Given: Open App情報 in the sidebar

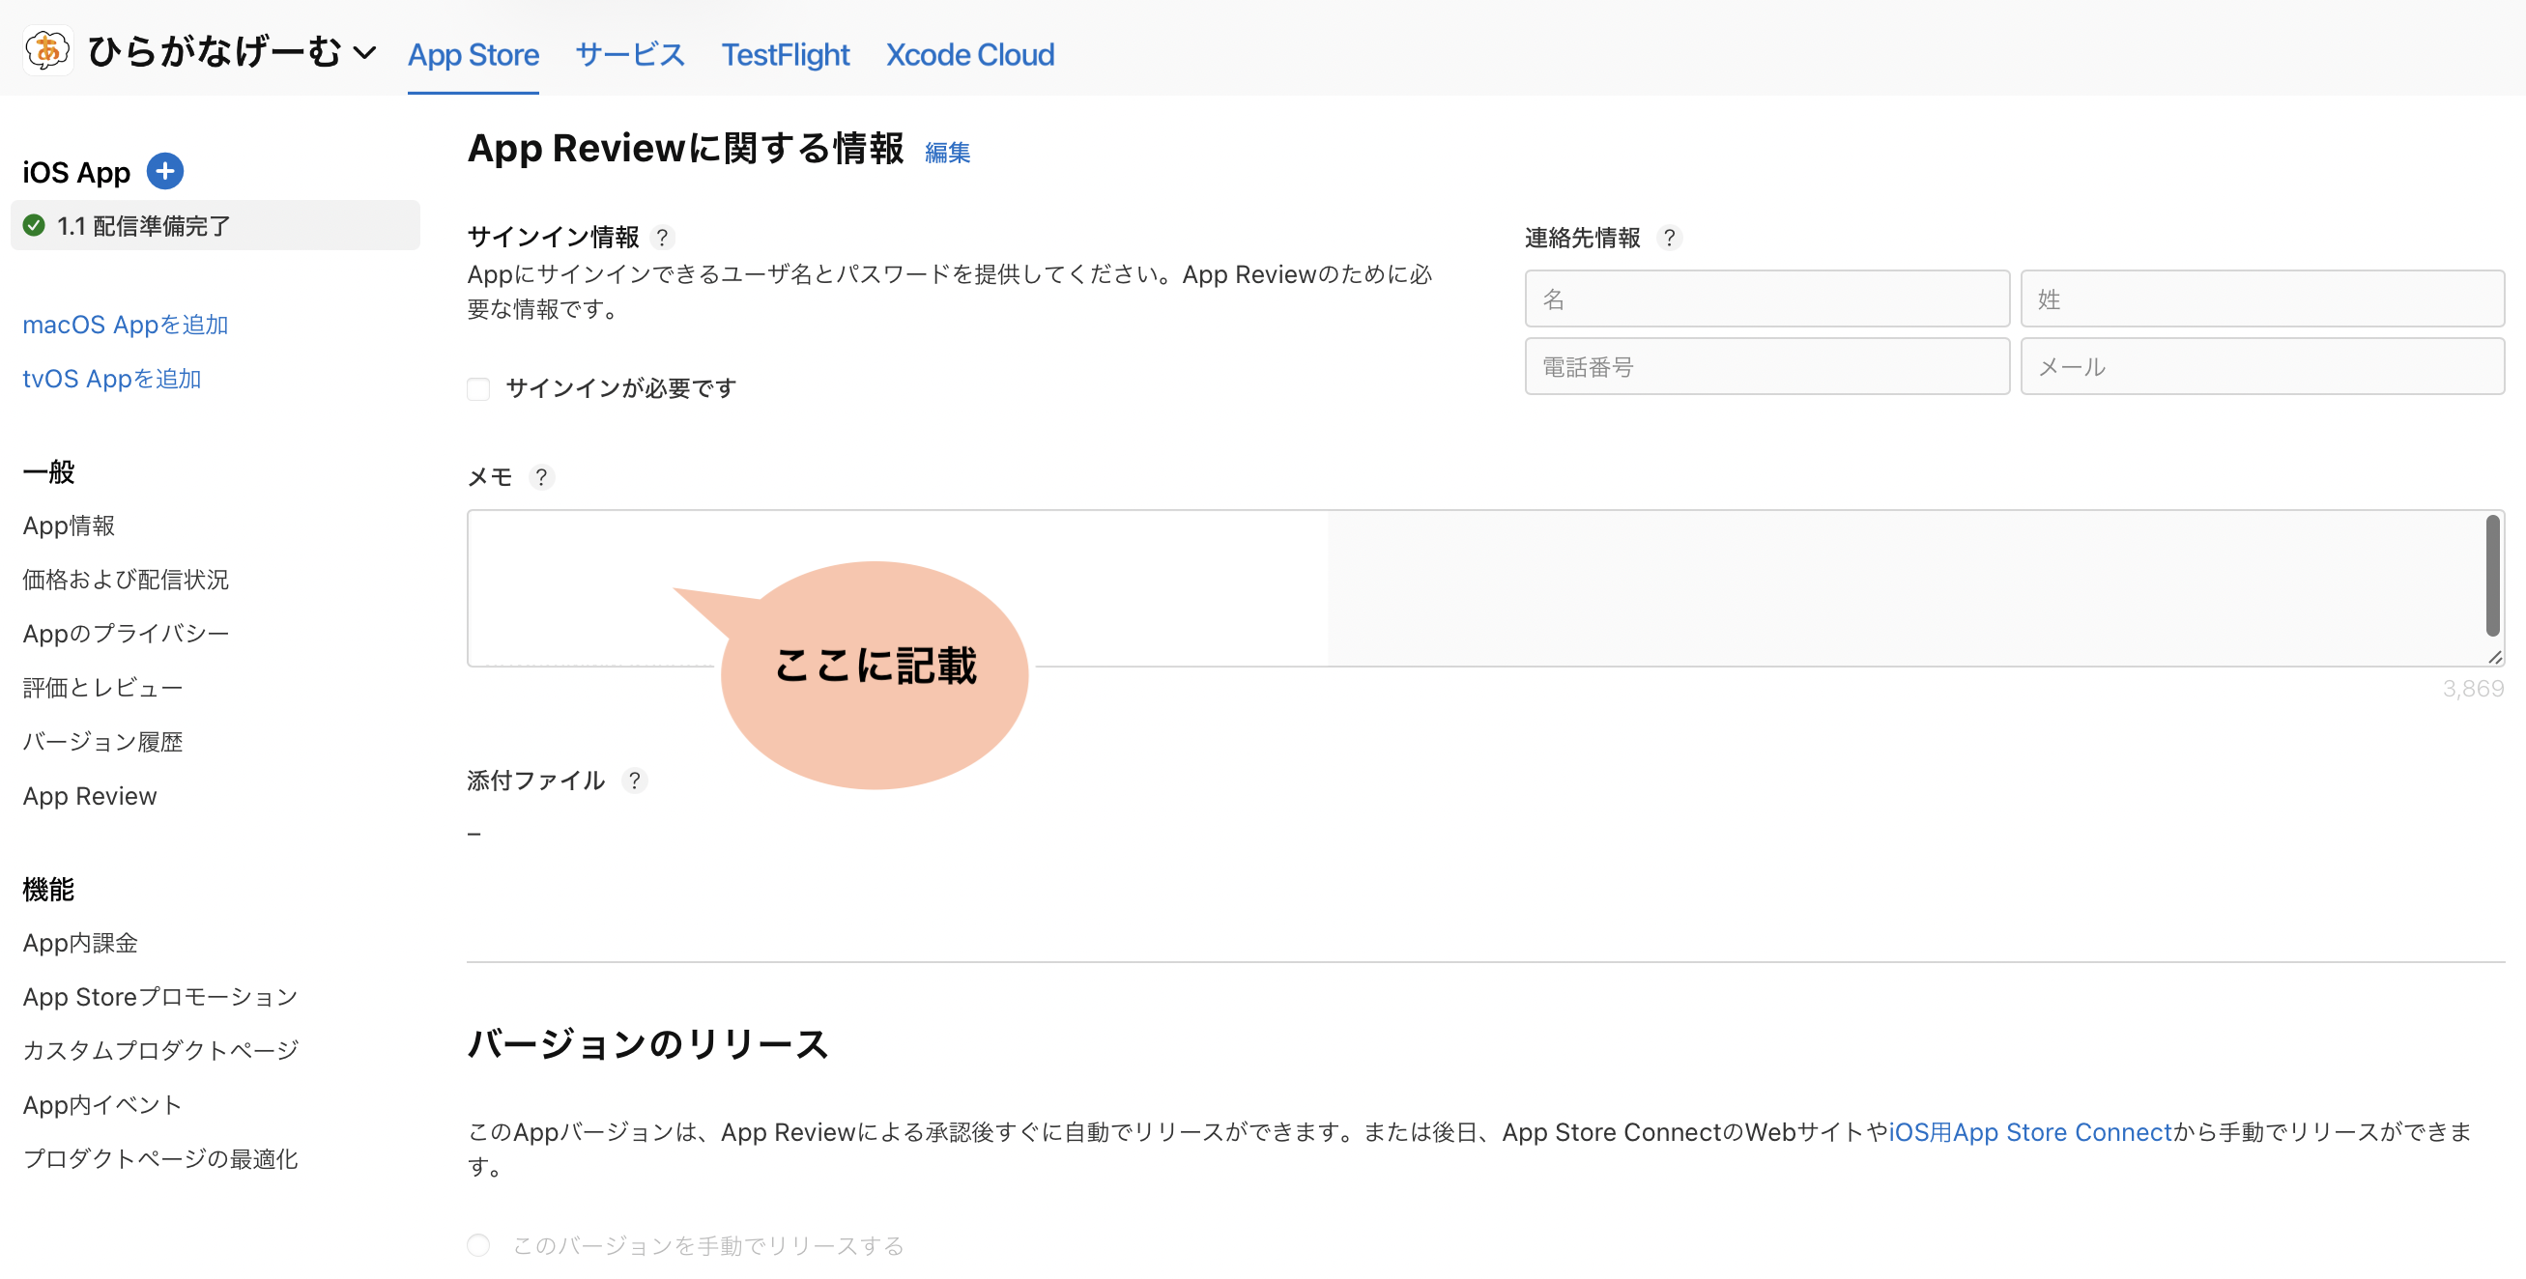Looking at the screenshot, I should click(69, 526).
